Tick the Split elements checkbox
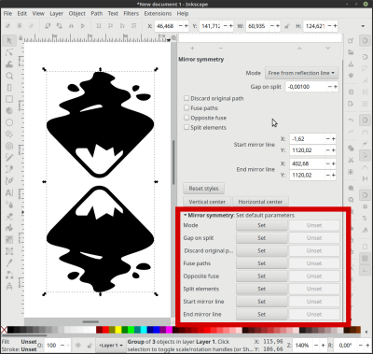 coord(186,127)
